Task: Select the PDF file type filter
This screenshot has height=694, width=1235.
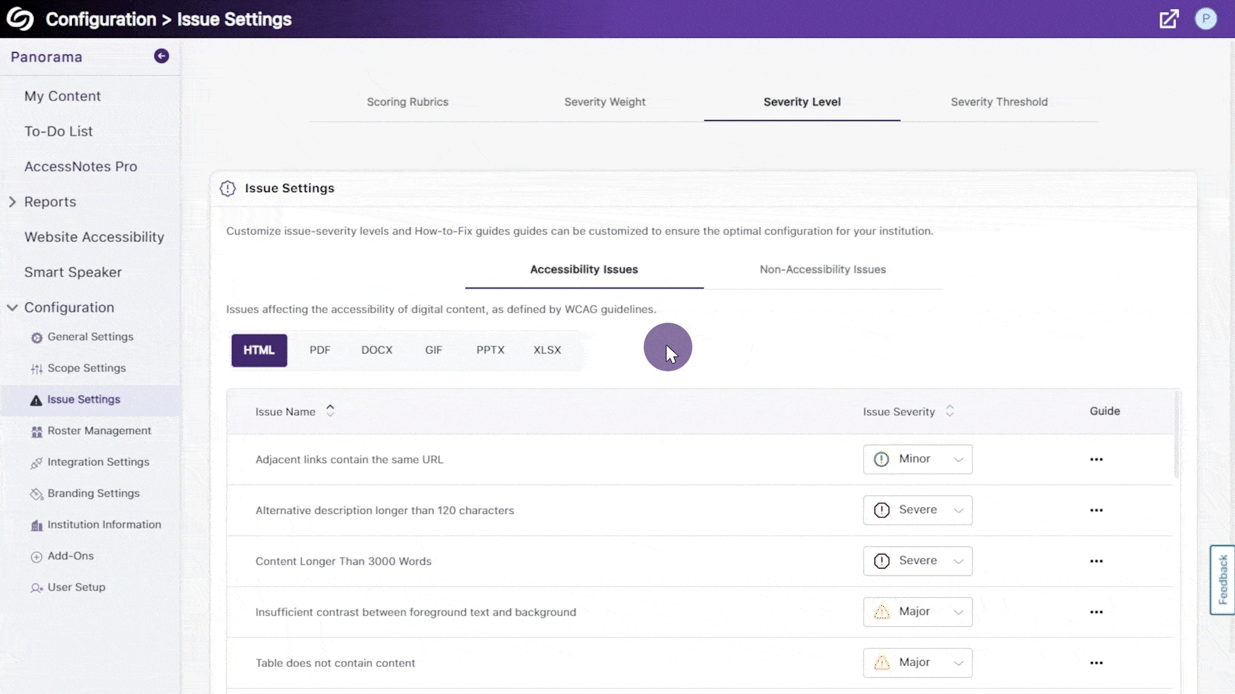Action: tap(320, 350)
